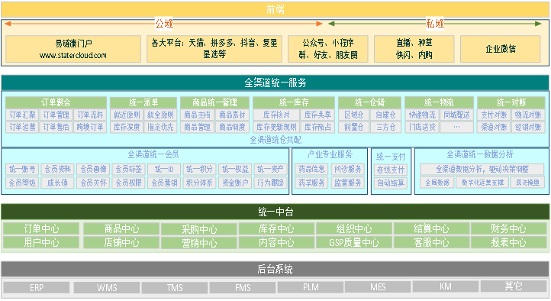Click the PLM backend system box
Screen dimensions: 551x301
tap(311, 287)
